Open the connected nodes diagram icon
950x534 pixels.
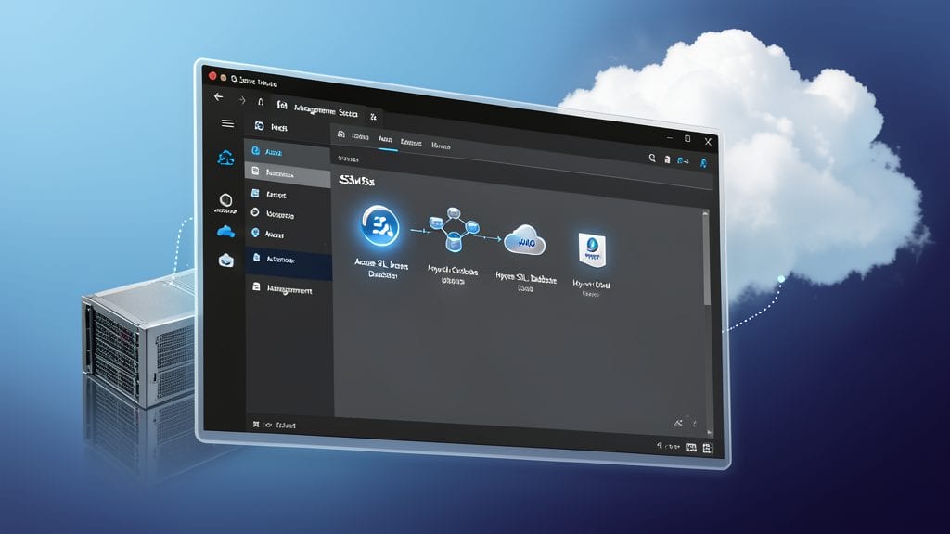[454, 230]
